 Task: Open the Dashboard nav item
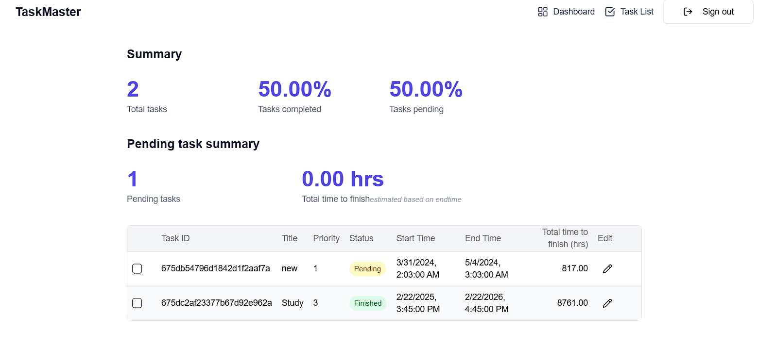click(x=566, y=12)
